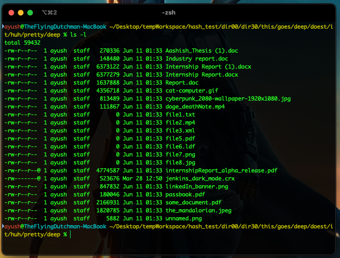Click the ⌥⌘2 shortcut indicator in title bar
The height and width of the screenshot is (258, 340).
click(x=49, y=12)
